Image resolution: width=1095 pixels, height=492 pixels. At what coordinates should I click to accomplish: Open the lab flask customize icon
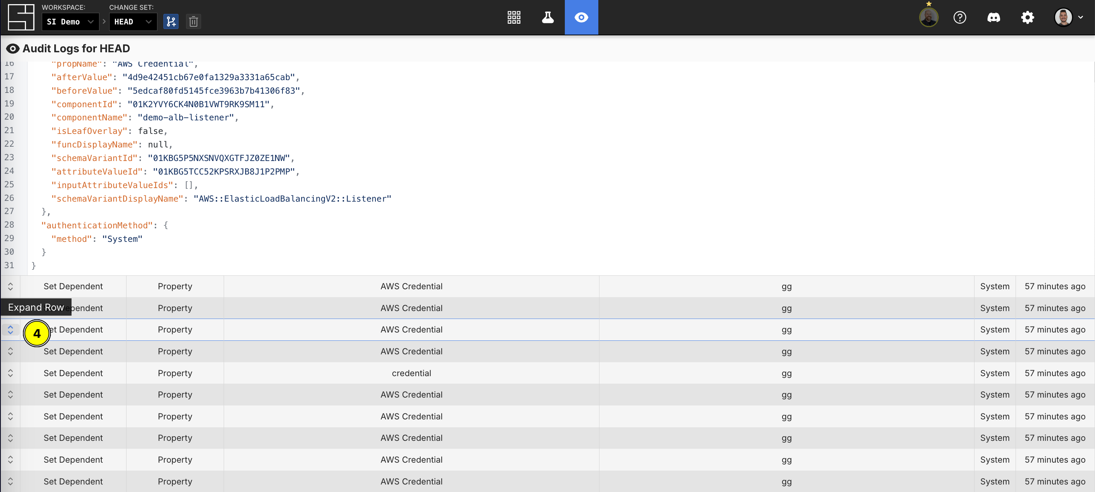(547, 17)
